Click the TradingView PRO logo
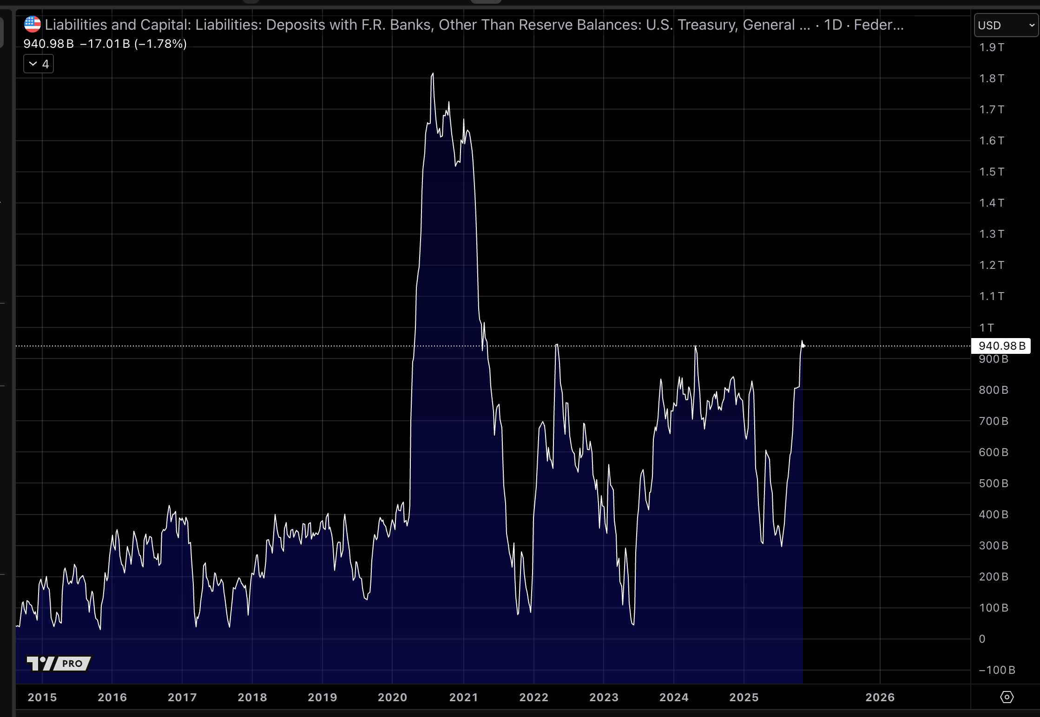1040x717 pixels. click(x=59, y=663)
